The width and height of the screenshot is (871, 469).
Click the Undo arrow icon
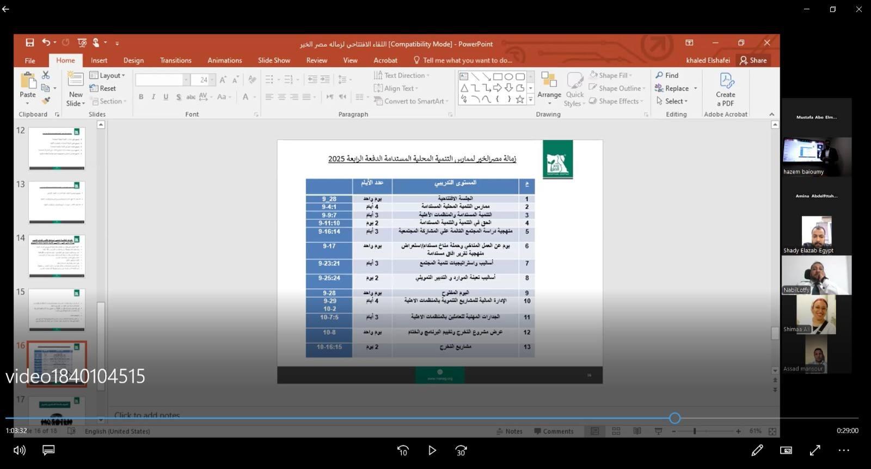click(x=46, y=42)
